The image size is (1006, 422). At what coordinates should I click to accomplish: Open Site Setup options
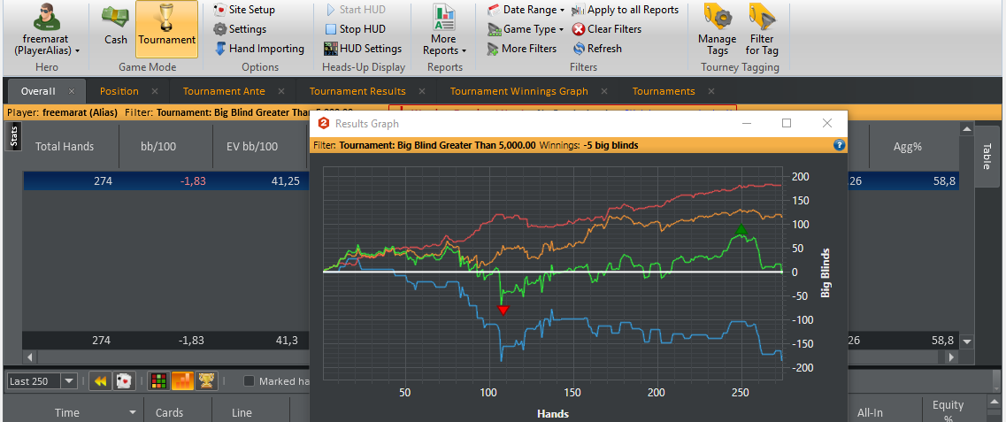pyautogui.click(x=244, y=10)
